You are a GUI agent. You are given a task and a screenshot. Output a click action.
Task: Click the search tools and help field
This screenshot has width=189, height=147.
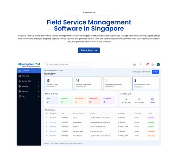pyautogui.click(x=67, y=64)
